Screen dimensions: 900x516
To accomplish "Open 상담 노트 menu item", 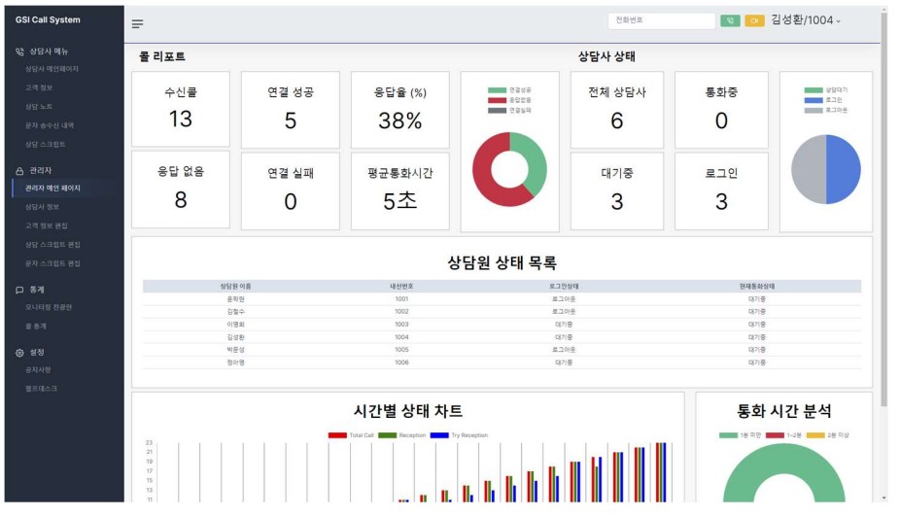I will pyautogui.click(x=39, y=107).
